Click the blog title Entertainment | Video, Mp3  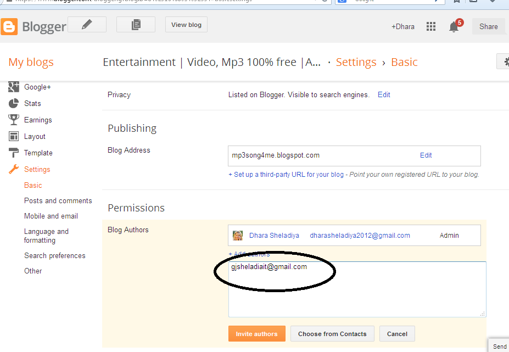pos(211,62)
